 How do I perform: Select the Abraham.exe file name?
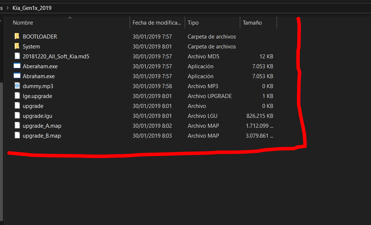[x=39, y=76]
